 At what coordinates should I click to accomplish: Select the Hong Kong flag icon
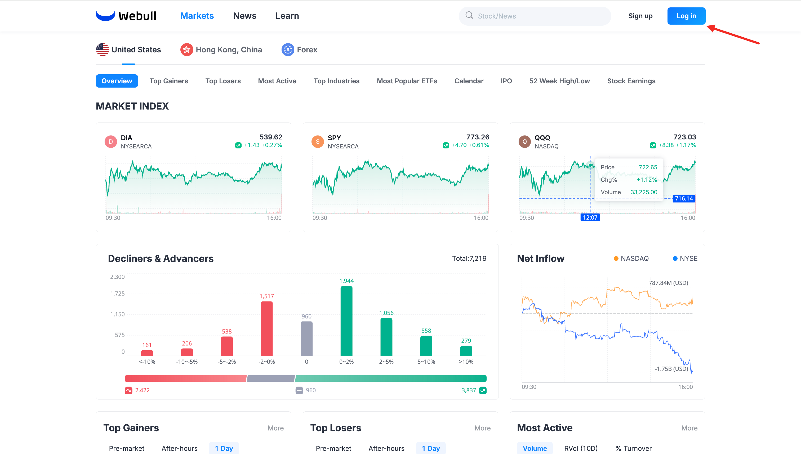click(187, 49)
